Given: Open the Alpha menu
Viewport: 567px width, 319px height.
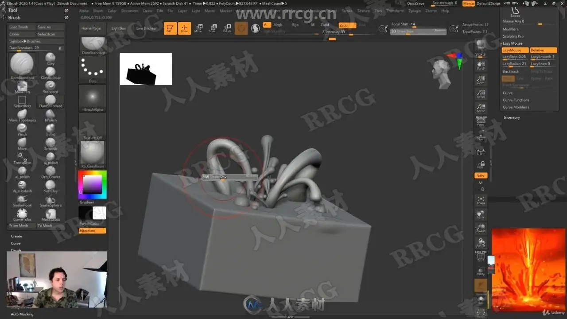Looking at the screenshot, I should (x=83, y=11).
